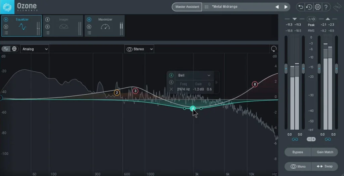
Task: Click the Mono button
Action: pos(298,166)
